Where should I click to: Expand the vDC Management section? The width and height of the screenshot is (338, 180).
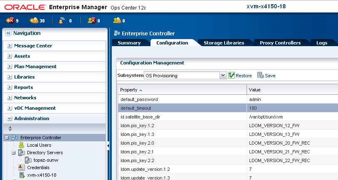click(10, 108)
